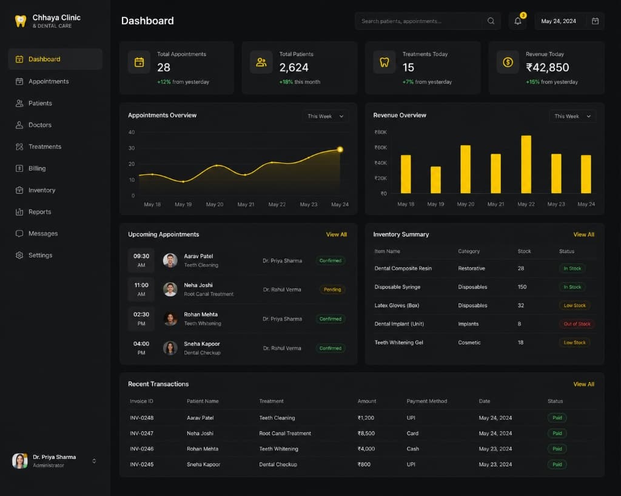The image size is (621, 496).
Task: Click the Revenue Today coin icon
Action: 508,62
